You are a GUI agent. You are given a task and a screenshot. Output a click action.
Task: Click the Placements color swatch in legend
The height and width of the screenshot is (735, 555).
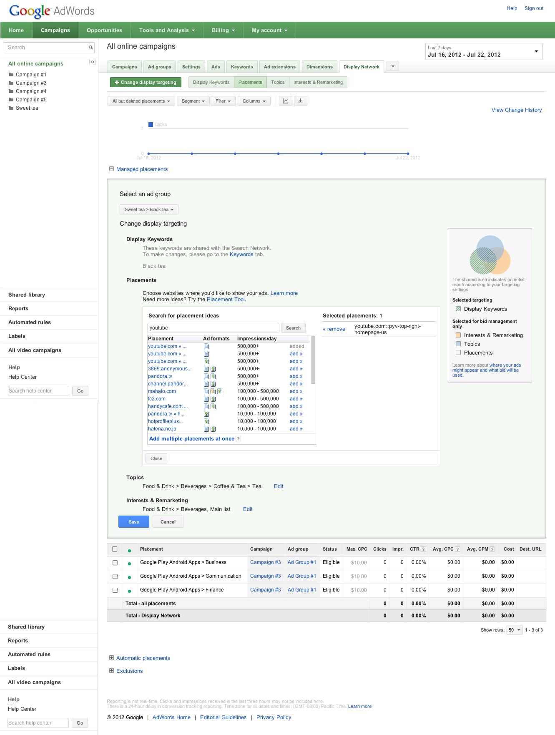(458, 353)
